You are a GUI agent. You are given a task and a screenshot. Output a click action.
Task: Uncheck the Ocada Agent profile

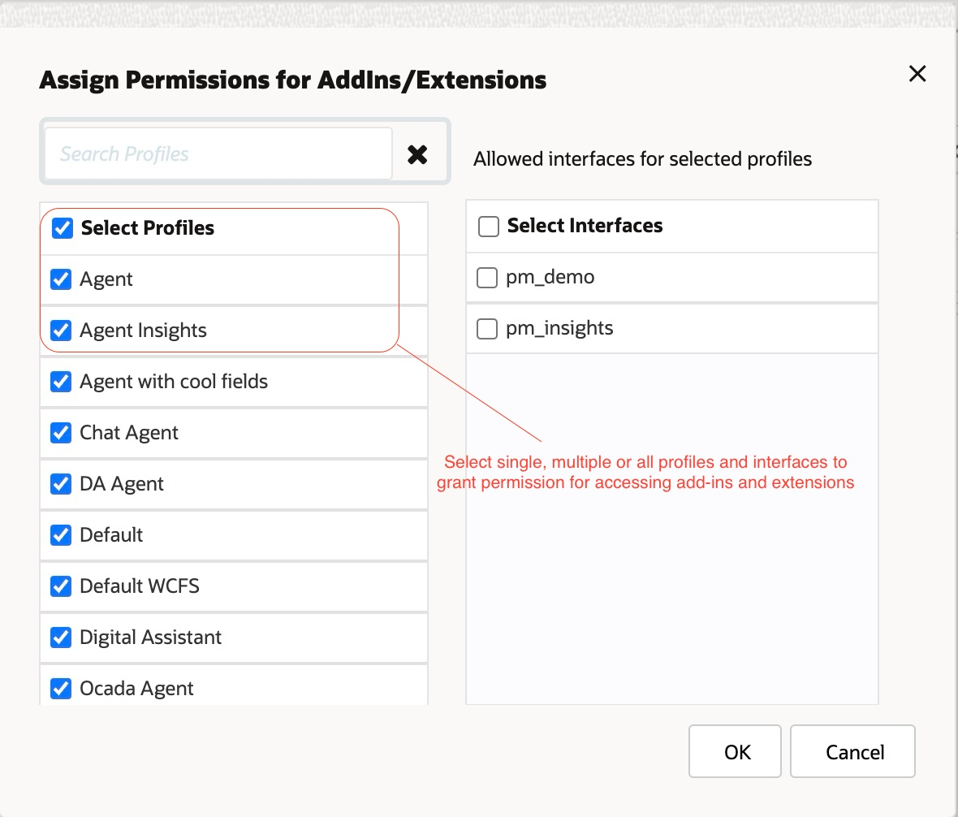tap(62, 688)
